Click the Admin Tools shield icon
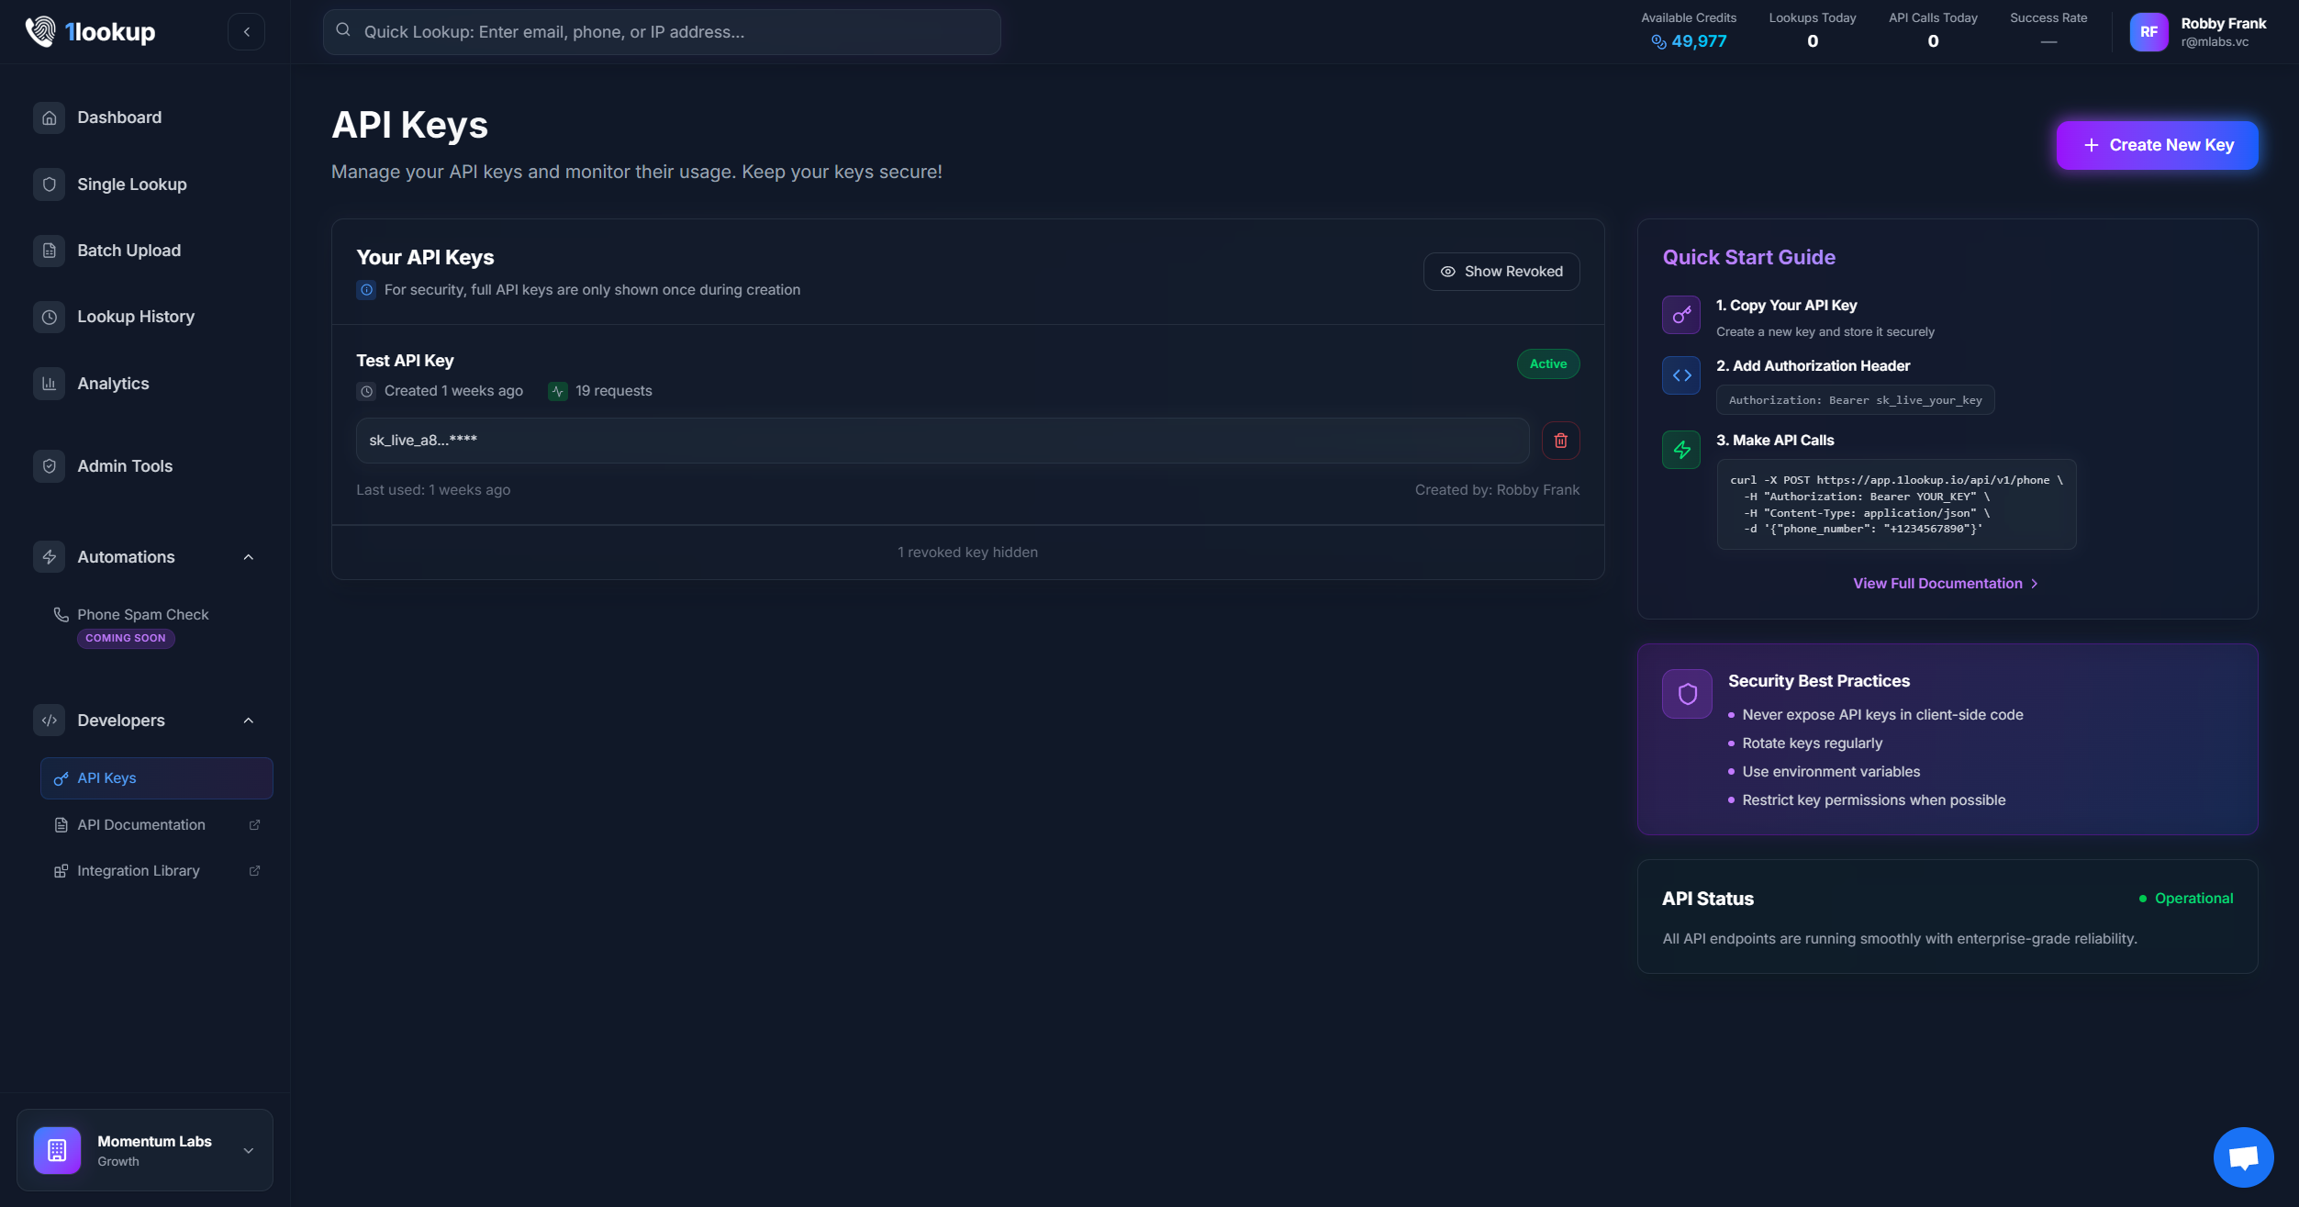 50,466
